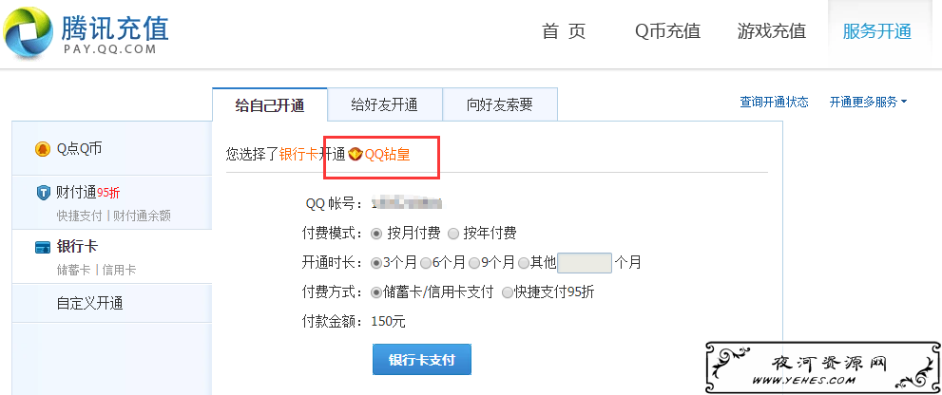942x395 pixels.
Task: Switch to 向好友索要 tab
Action: pyautogui.click(x=500, y=104)
